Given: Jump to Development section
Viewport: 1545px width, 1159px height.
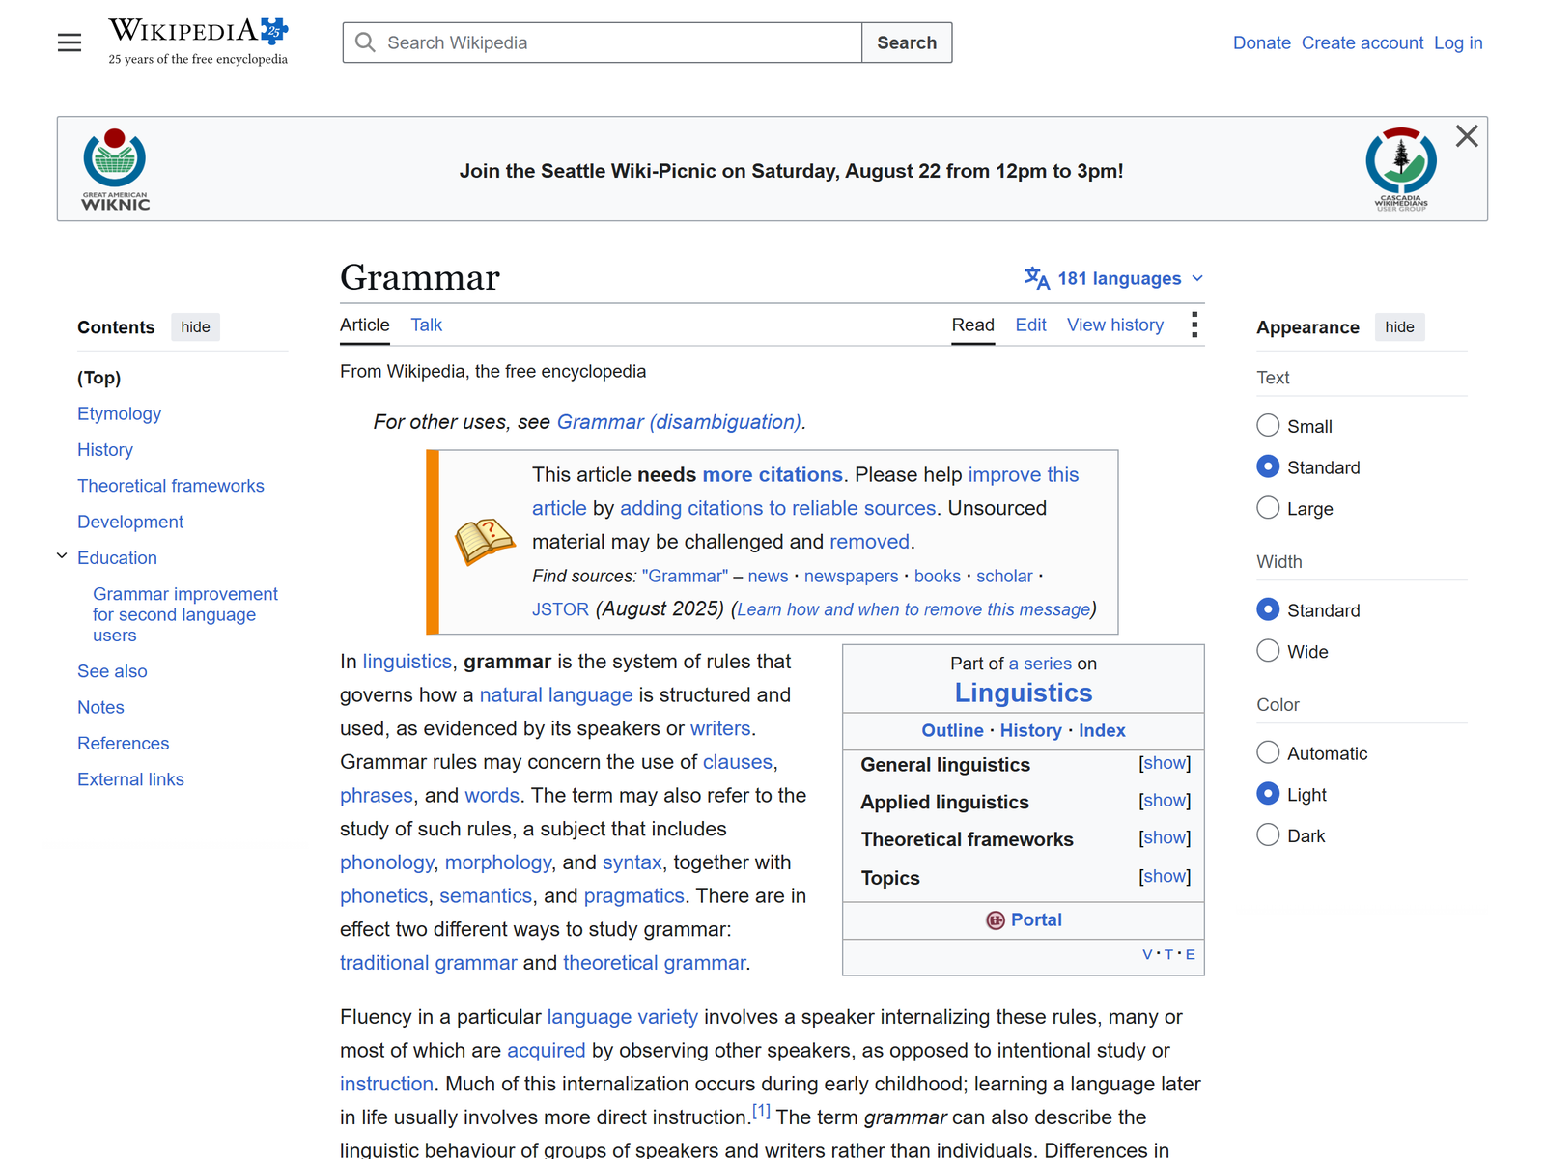Looking at the screenshot, I should click(x=130, y=522).
